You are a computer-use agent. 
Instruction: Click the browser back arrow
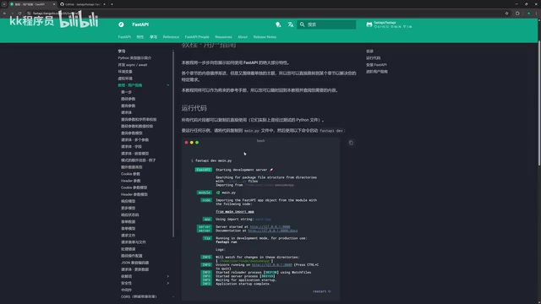[x=4, y=14]
